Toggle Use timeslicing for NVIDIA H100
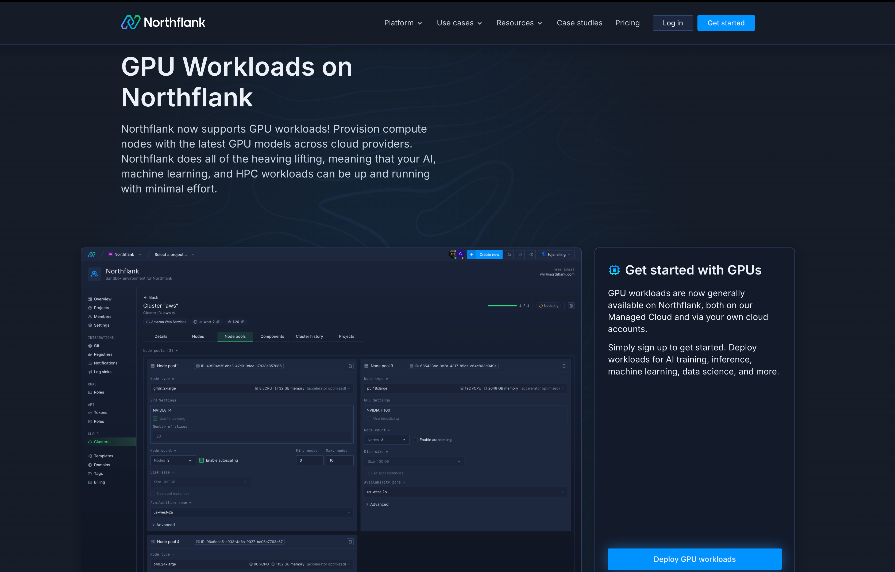 [369, 419]
